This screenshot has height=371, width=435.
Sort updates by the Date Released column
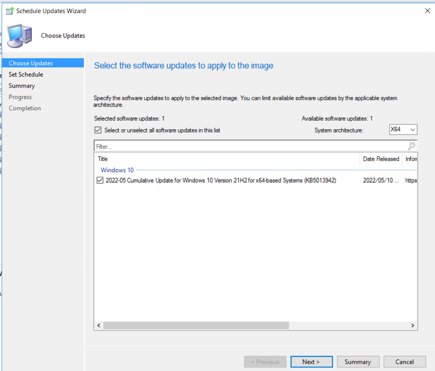click(x=381, y=159)
